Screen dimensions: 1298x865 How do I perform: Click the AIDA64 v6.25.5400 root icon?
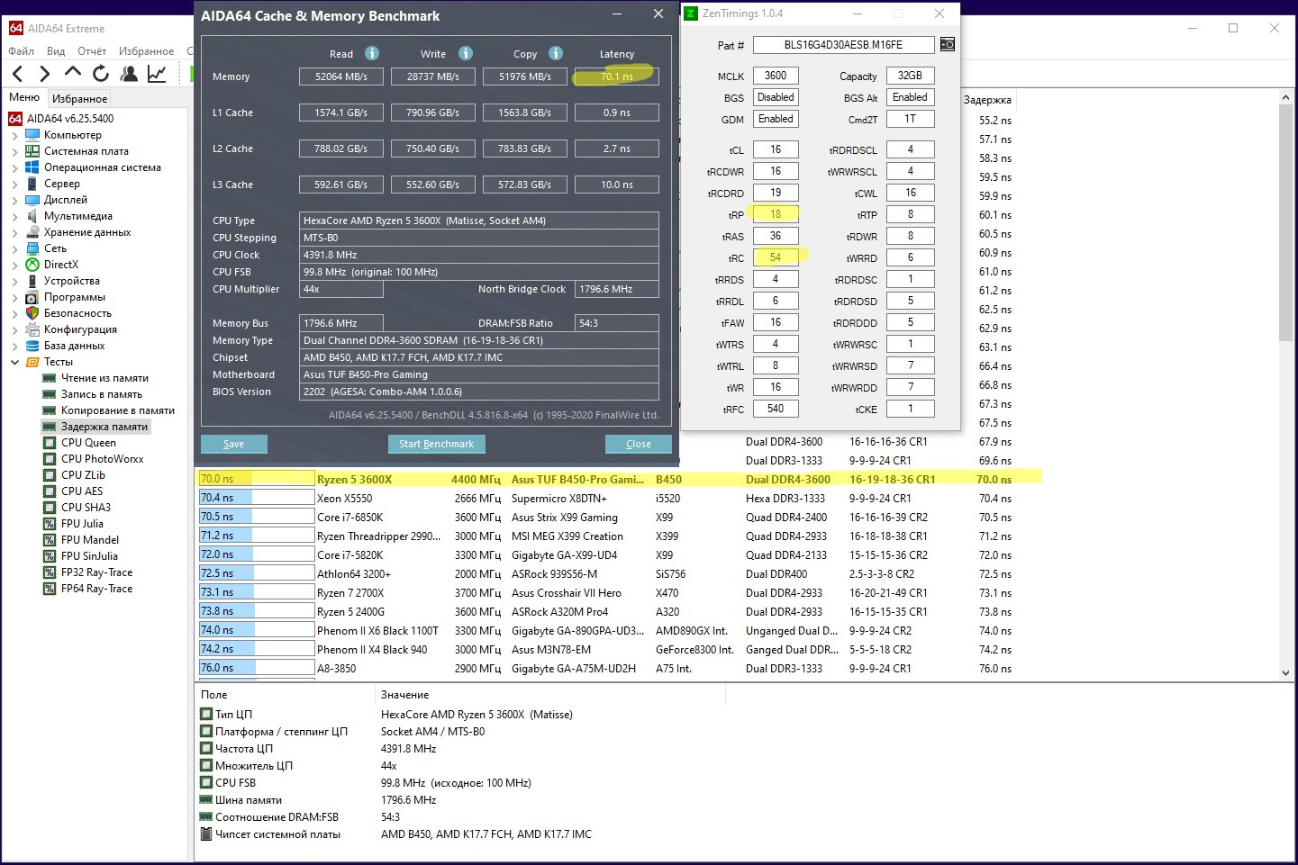click(15, 119)
